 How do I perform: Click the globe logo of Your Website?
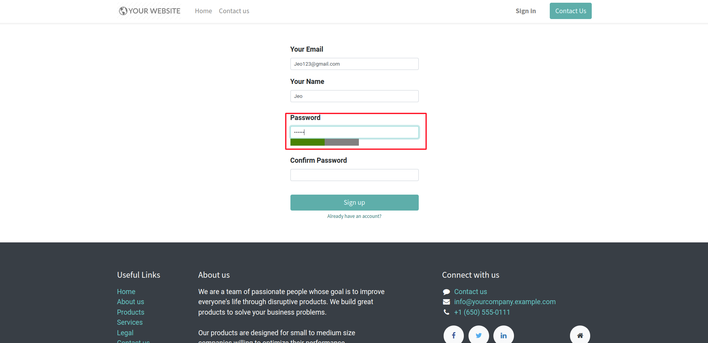pyautogui.click(x=123, y=11)
